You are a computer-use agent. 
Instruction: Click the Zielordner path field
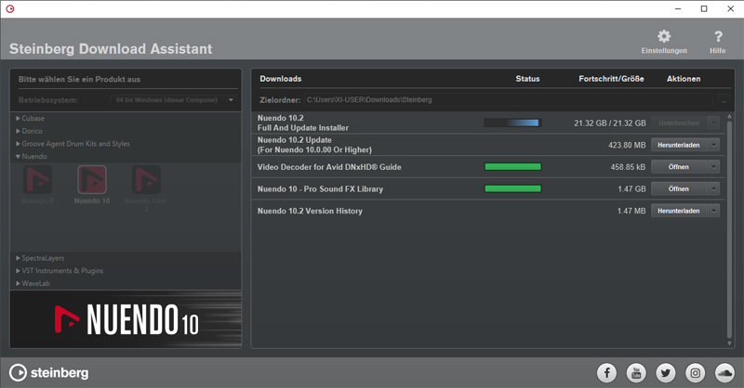pyautogui.click(x=508, y=100)
